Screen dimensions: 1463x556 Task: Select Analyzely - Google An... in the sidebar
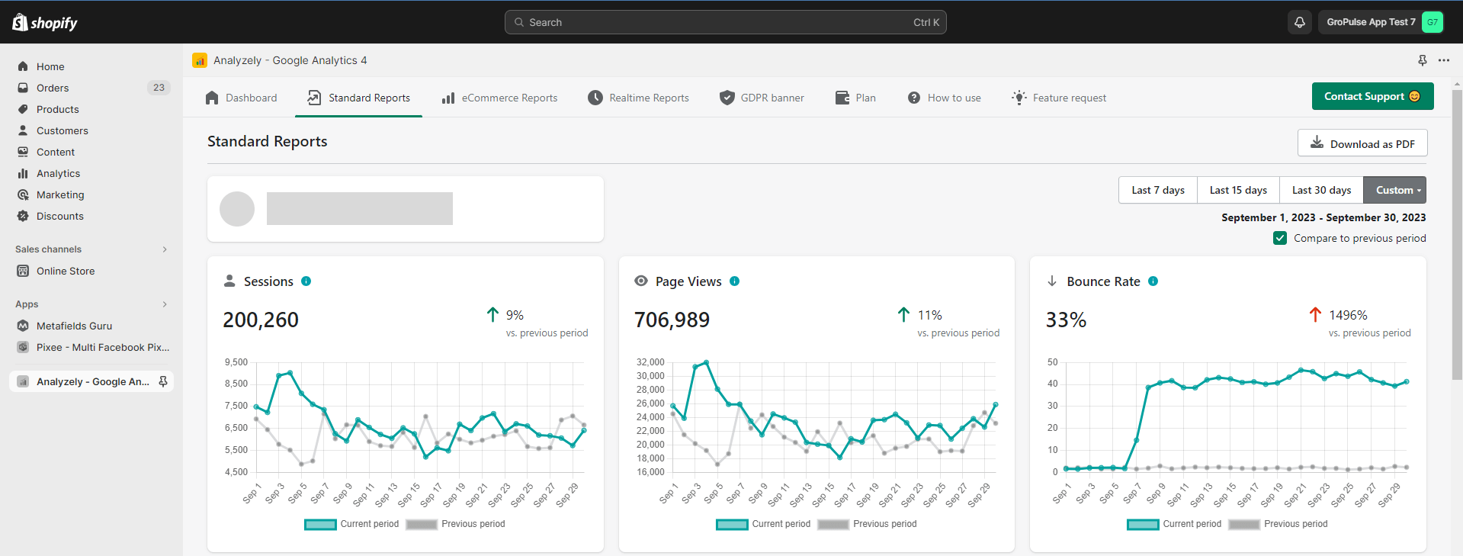pos(91,381)
